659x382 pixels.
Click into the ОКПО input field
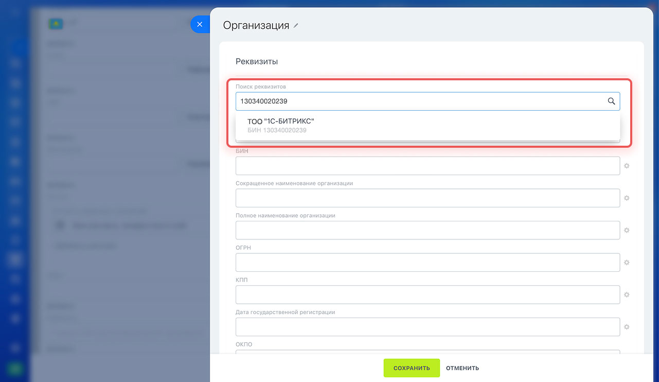[x=428, y=353]
